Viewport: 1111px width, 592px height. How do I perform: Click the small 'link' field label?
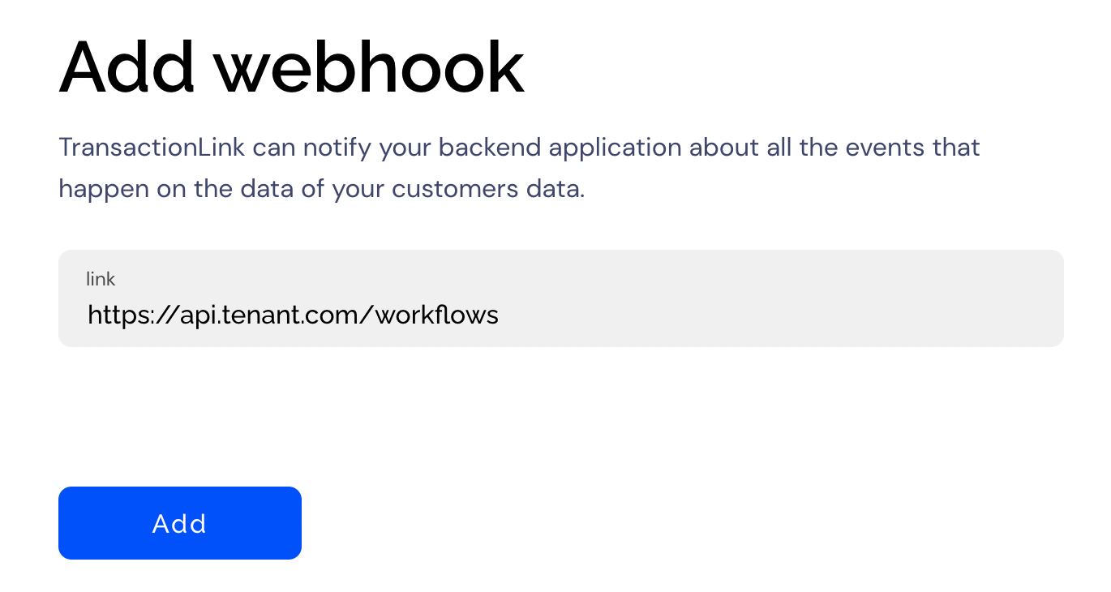point(101,280)
